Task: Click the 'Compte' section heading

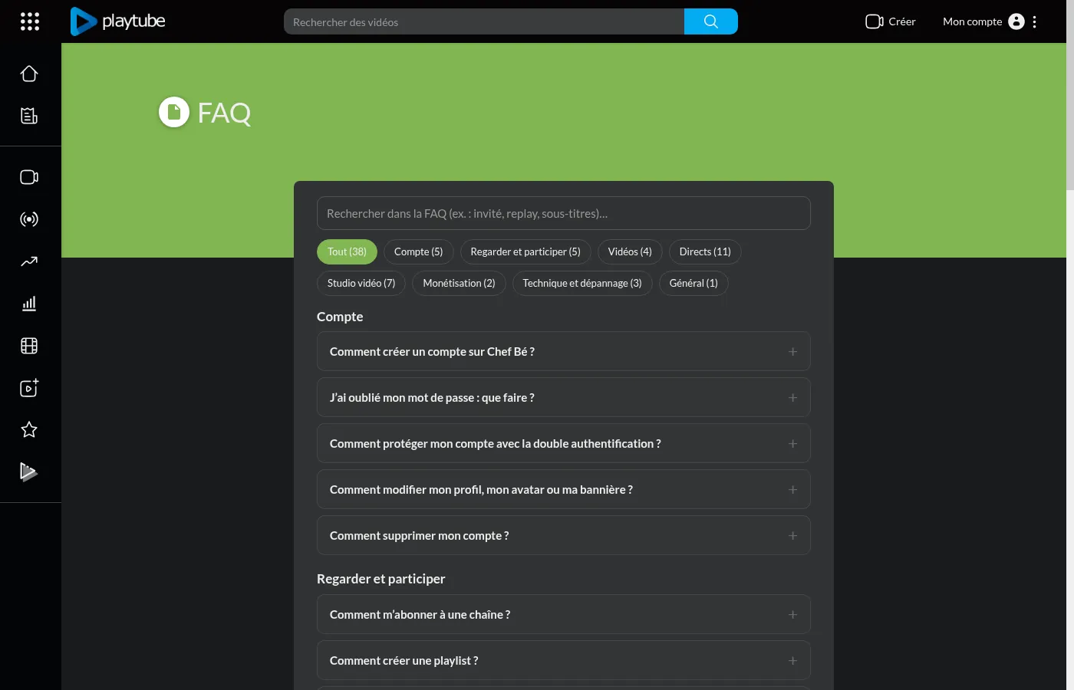Action: coord(340,317)
